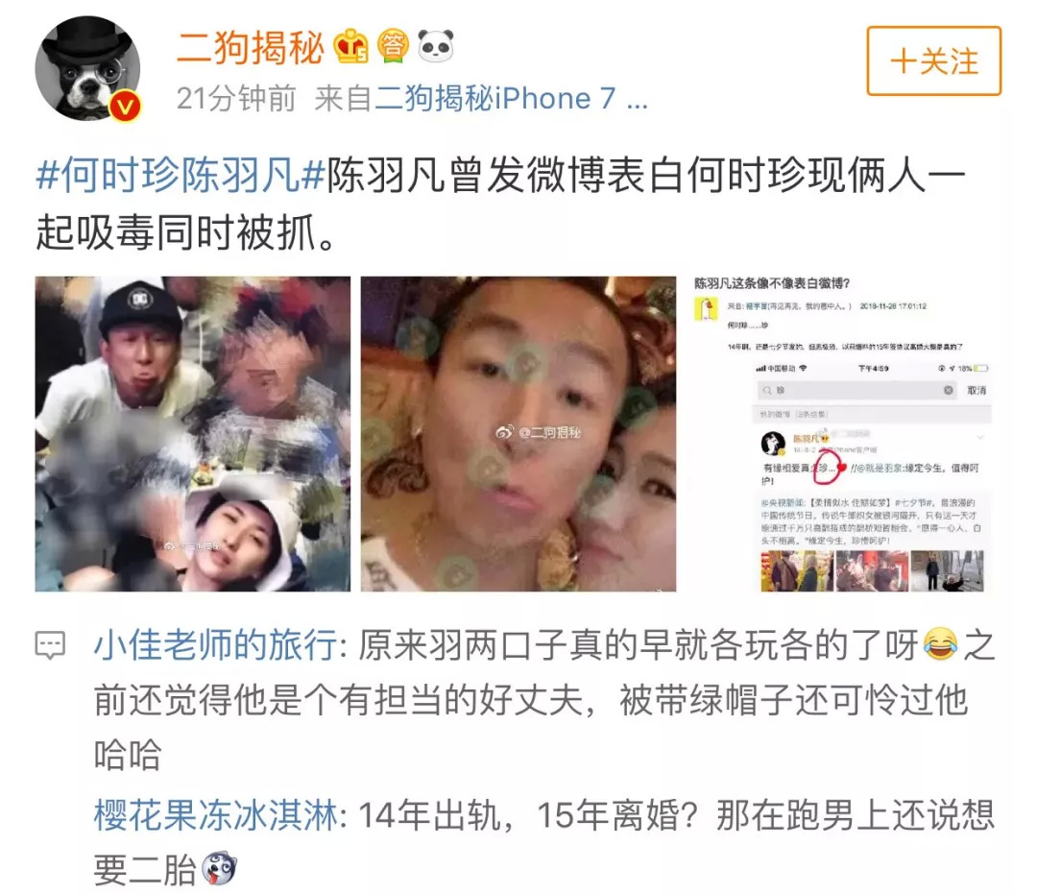This screenshot has height=894, width=1037.
Task: Open the 二狗揭秘 username link
Action: [x=251, y=48]
